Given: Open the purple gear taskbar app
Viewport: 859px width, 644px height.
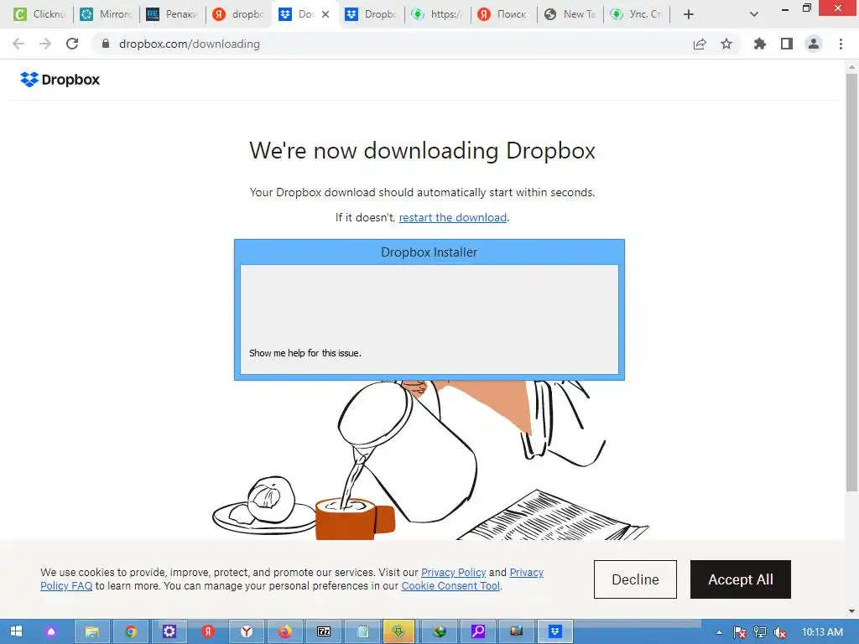Looking at the screenshot, I should coord(169,631).
